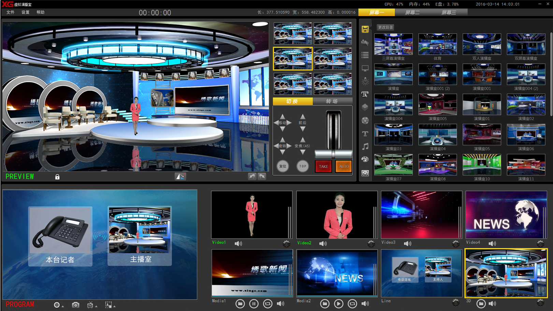Viewport: 553px width, 311px height.
Task: Open the 设置 menu
Action: 26,12
